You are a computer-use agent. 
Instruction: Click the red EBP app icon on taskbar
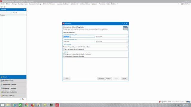57,105
